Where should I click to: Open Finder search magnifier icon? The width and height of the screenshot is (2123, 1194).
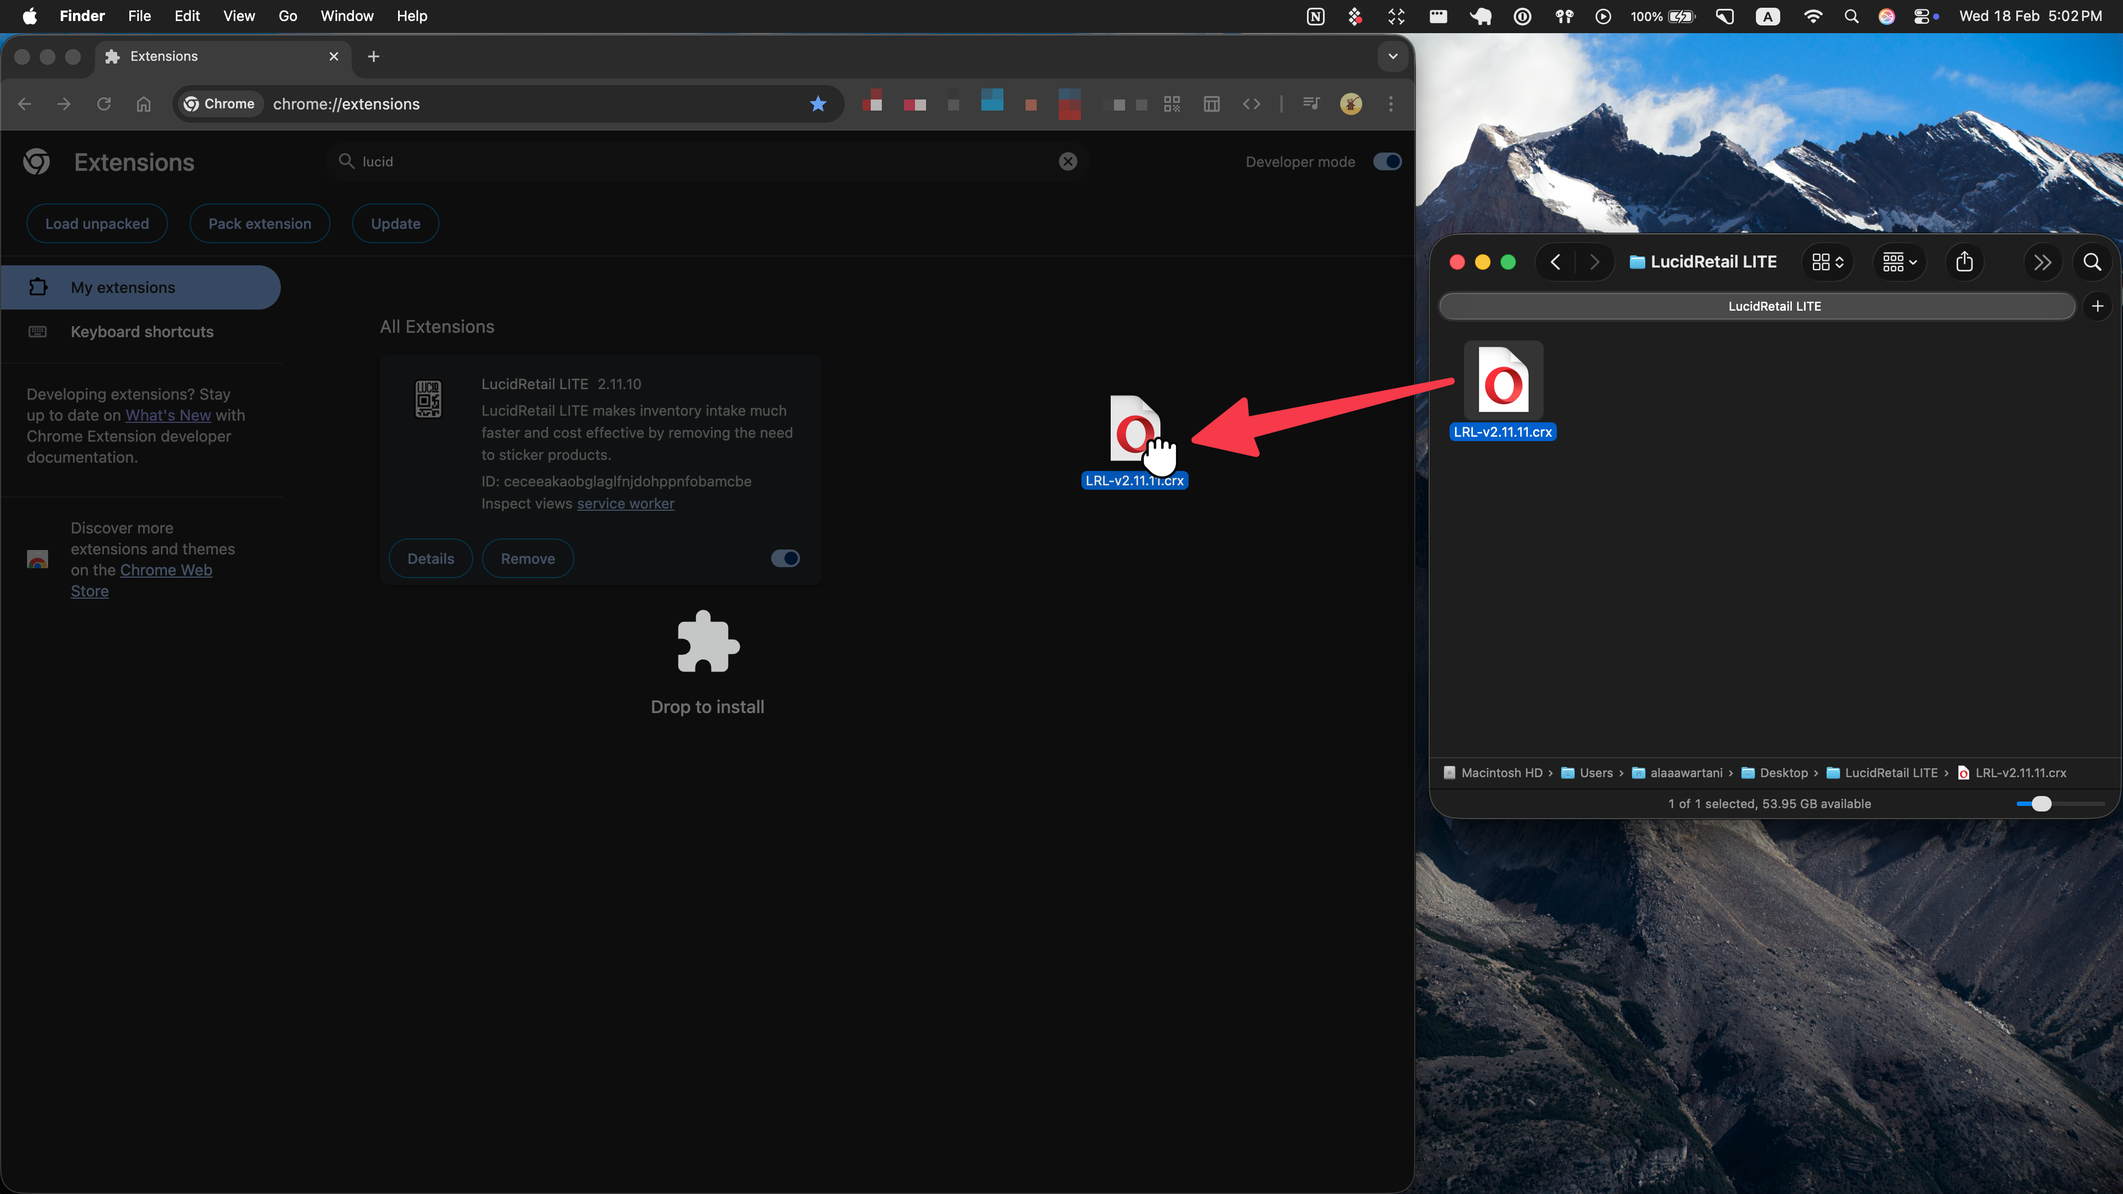click(2091, 262)
